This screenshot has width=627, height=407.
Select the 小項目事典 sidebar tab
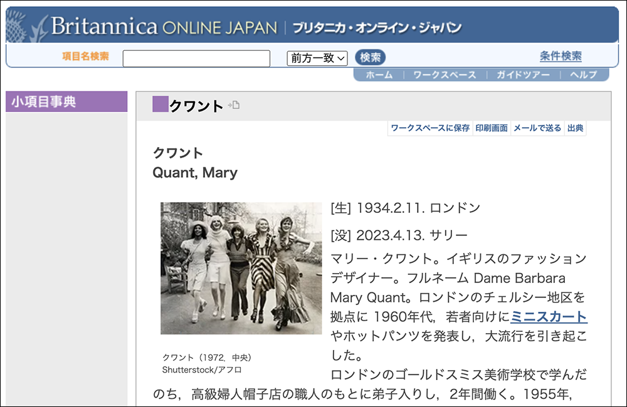(x=66, y=101)
